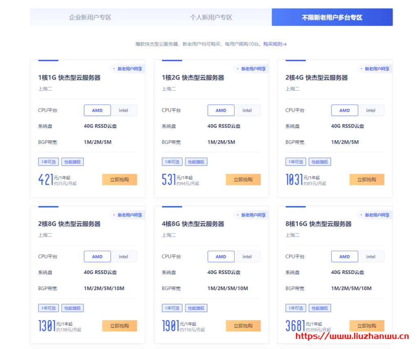Select AMD for 2核8G server
The width and height of the screenshot is (417, 349).
pyautogui.click(x=97, y=256)
